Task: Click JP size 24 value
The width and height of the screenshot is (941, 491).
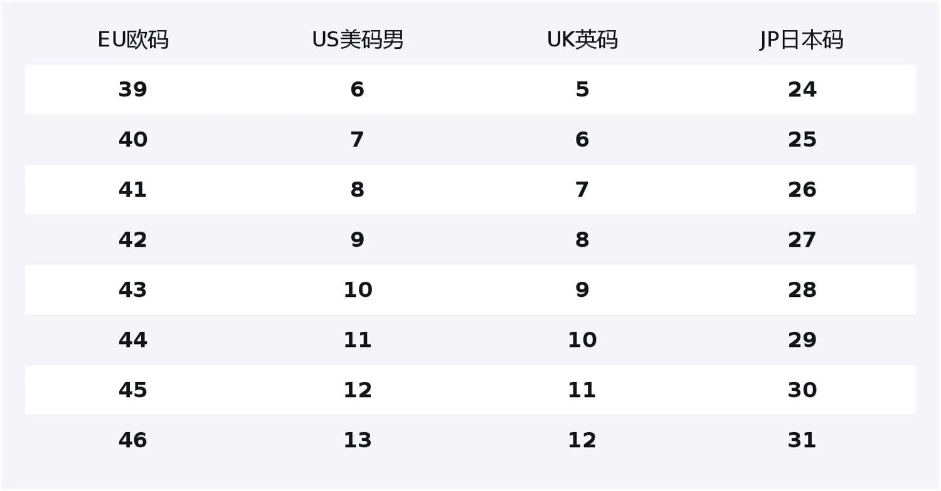Action: coord(802,90)
